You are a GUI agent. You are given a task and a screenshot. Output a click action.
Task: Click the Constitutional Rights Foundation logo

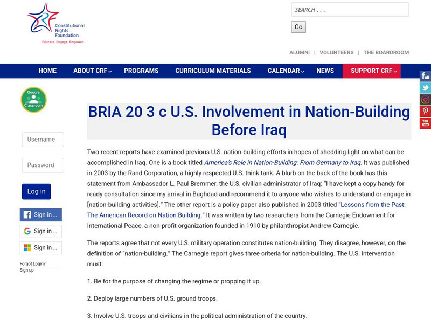point(57,23)
